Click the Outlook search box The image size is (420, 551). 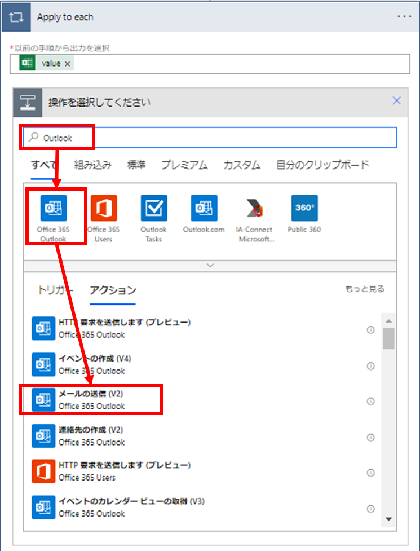tap(210, 138)
